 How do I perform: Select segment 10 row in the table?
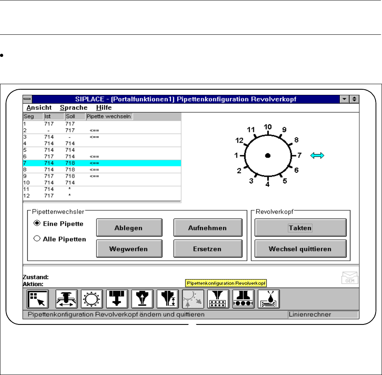point(102,183)
